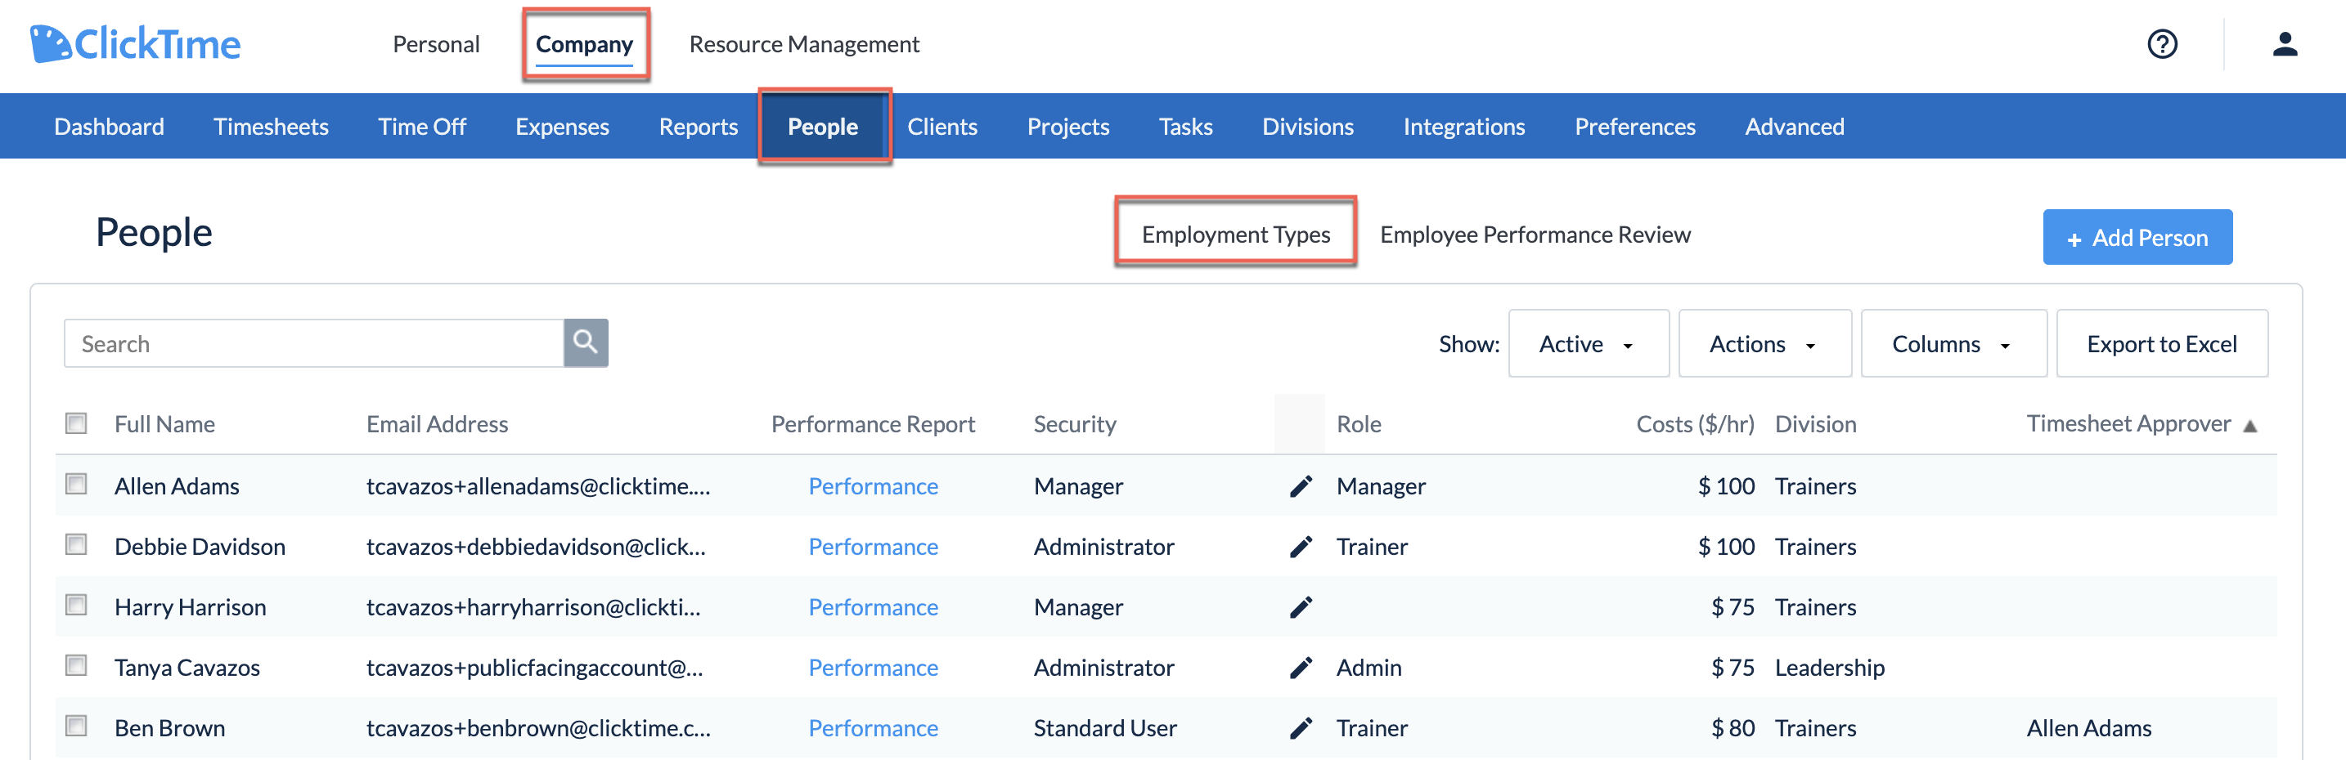The width and height of the screenshot is (2346, 760).
Task: Open Employee Performance Review link
Action: coord(1535,234)
